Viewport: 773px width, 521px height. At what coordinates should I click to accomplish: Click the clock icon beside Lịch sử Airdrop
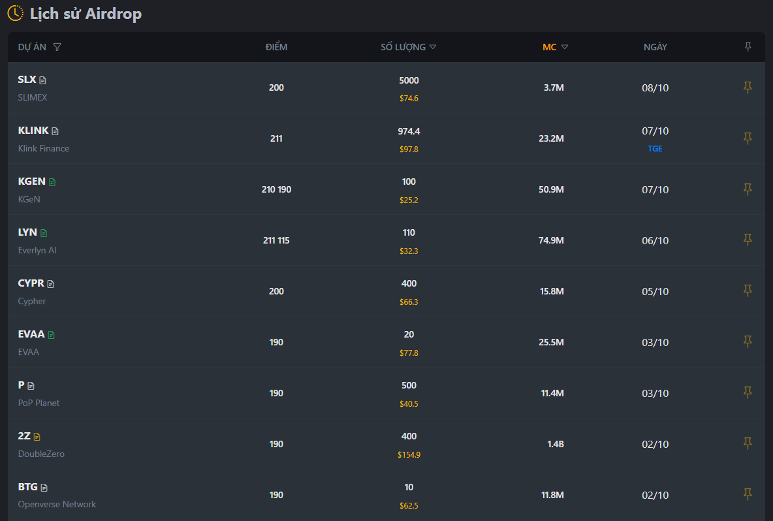(15, 13)
